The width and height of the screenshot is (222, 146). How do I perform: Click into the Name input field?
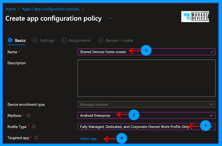click(147, 52)
